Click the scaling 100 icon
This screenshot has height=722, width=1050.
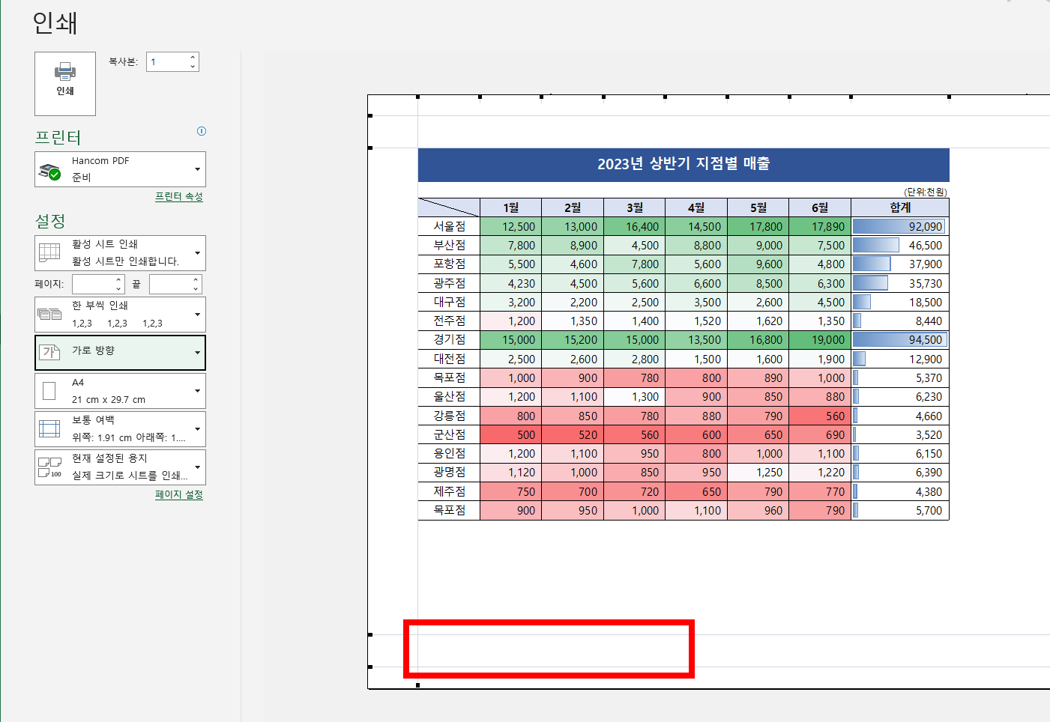click(x=49, y=467)
